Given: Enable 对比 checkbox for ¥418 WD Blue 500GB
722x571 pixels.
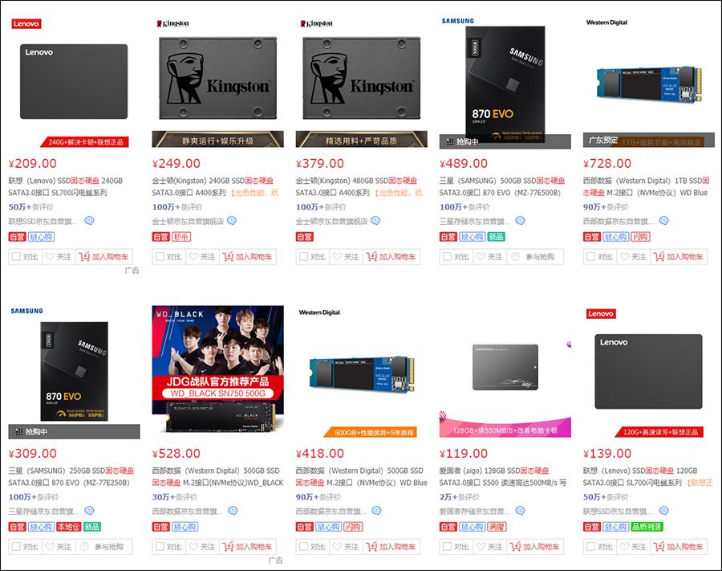Looking at the screenshot, I should [x=303, y=547].
